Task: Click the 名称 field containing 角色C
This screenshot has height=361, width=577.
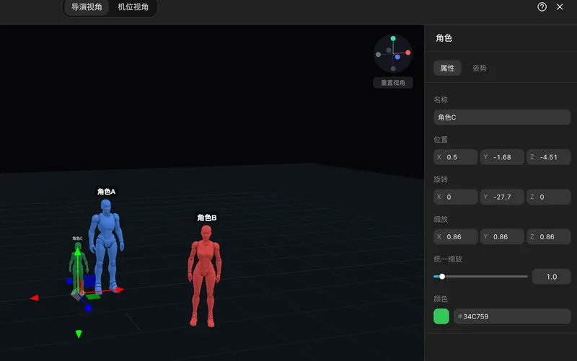Action: 502,117
